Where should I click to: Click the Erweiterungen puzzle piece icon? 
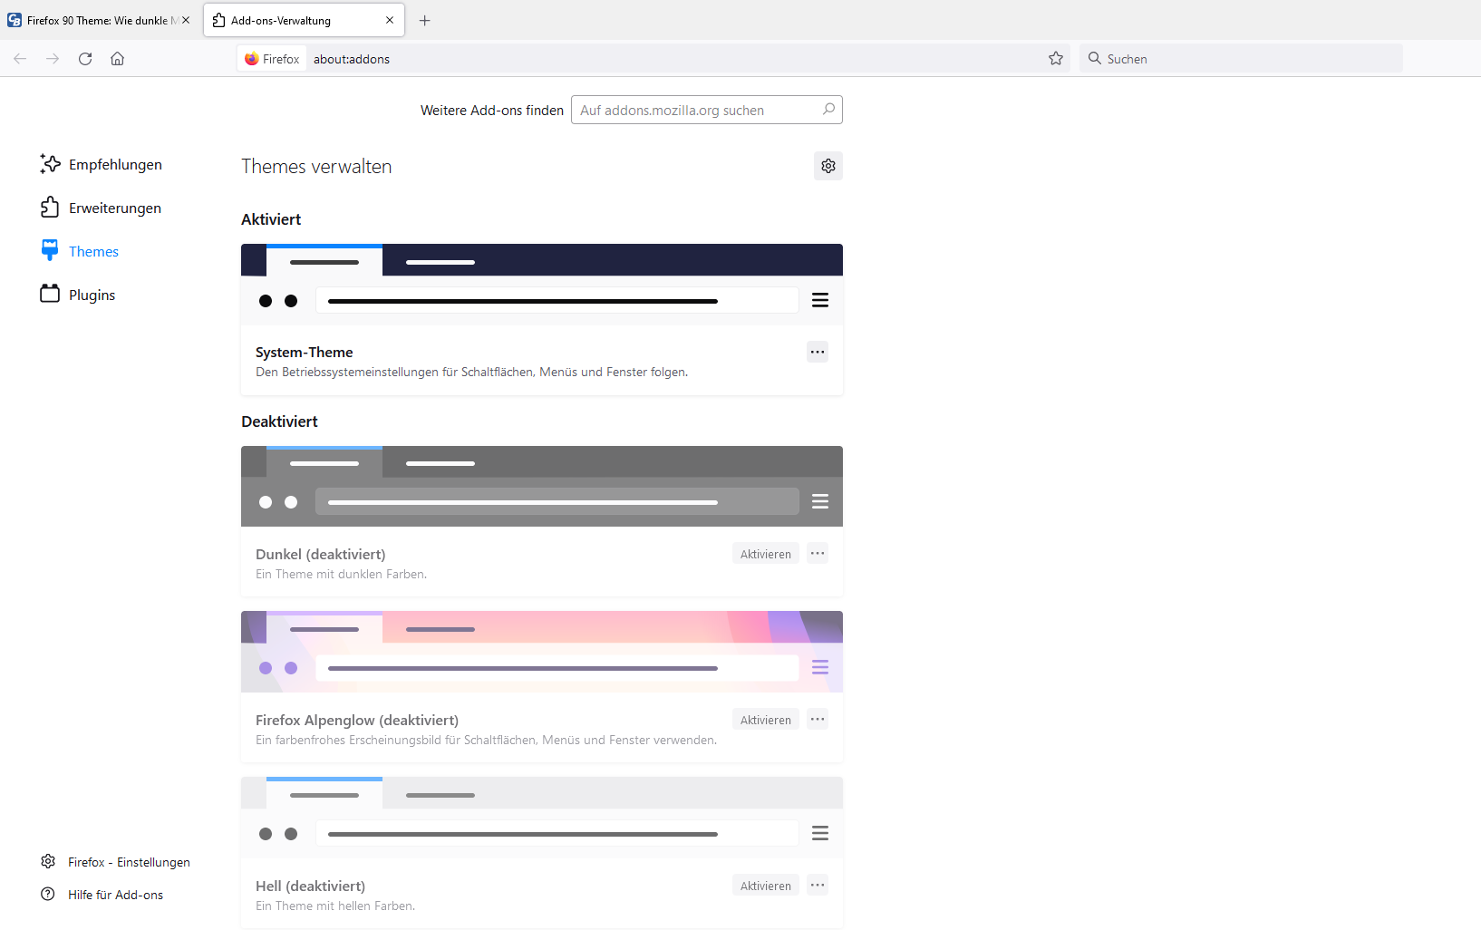click(x=50, y=208)
